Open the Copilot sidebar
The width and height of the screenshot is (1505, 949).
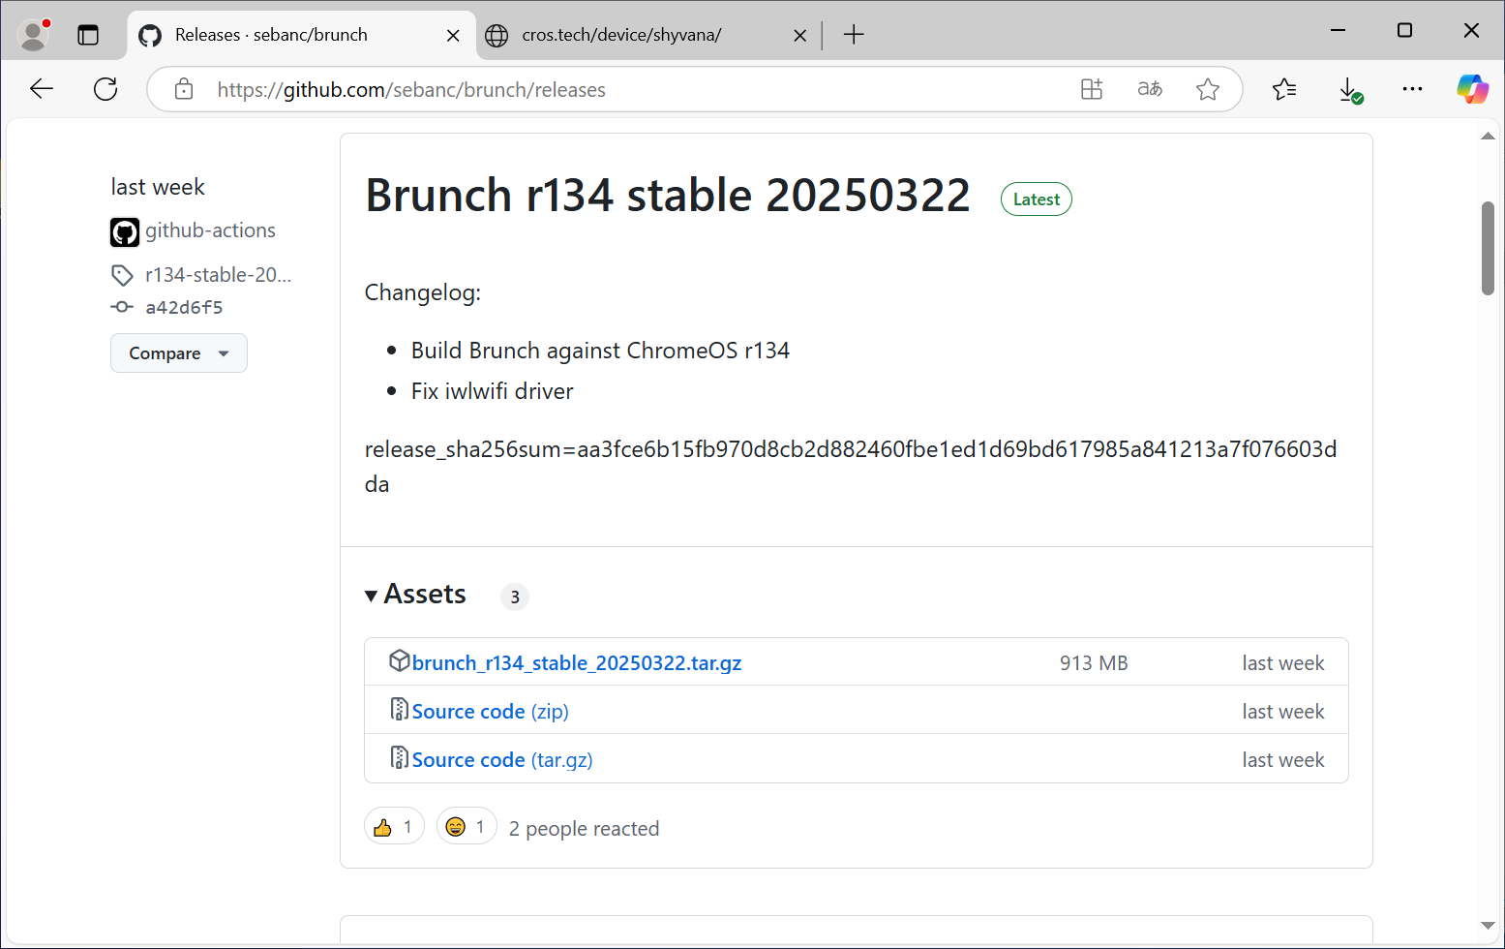point(1472,89)
